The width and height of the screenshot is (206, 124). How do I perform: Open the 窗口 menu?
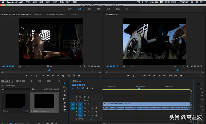coord(68,2)
